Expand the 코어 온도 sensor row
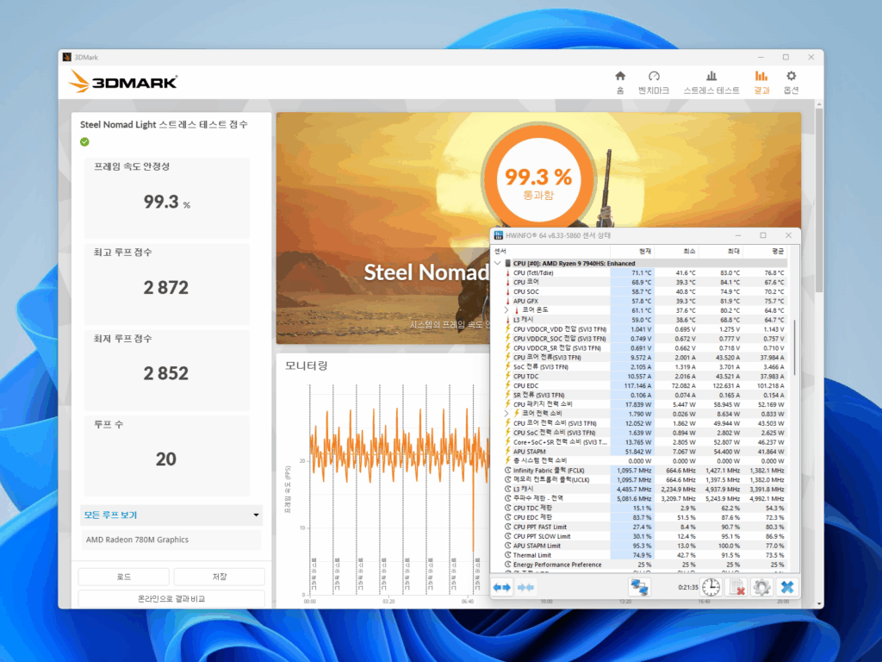 tap(506, 309)
